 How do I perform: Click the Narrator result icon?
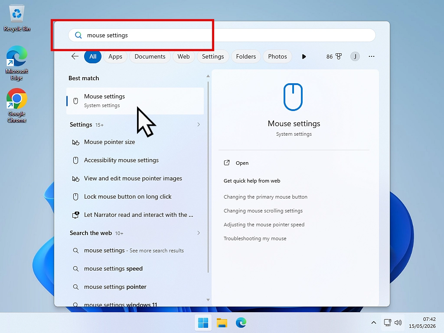tap(75, 215)
